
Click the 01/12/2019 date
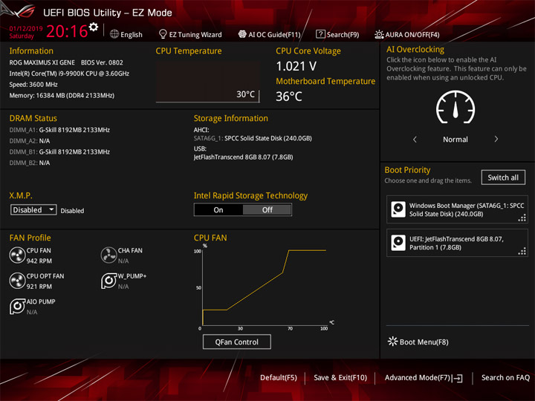pyautogui.click(x=26, y=28)
